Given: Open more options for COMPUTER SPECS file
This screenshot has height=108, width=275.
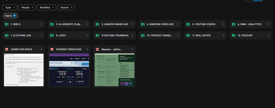Looking at the screenshot, I should (42, 50).
